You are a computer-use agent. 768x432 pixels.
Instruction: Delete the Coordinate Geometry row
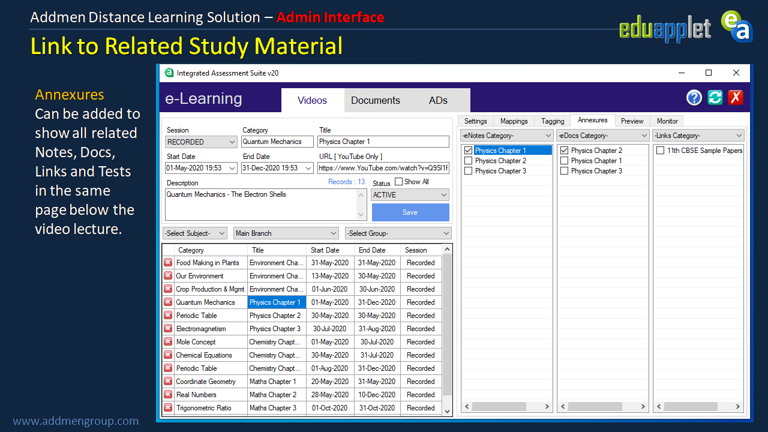pyautogui.click(x=168, y=382)
